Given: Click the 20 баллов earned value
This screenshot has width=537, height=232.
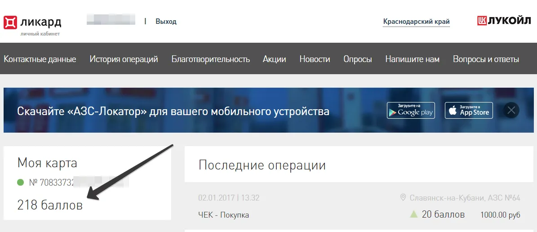Looking at the screenshot, I should [443, 214].
